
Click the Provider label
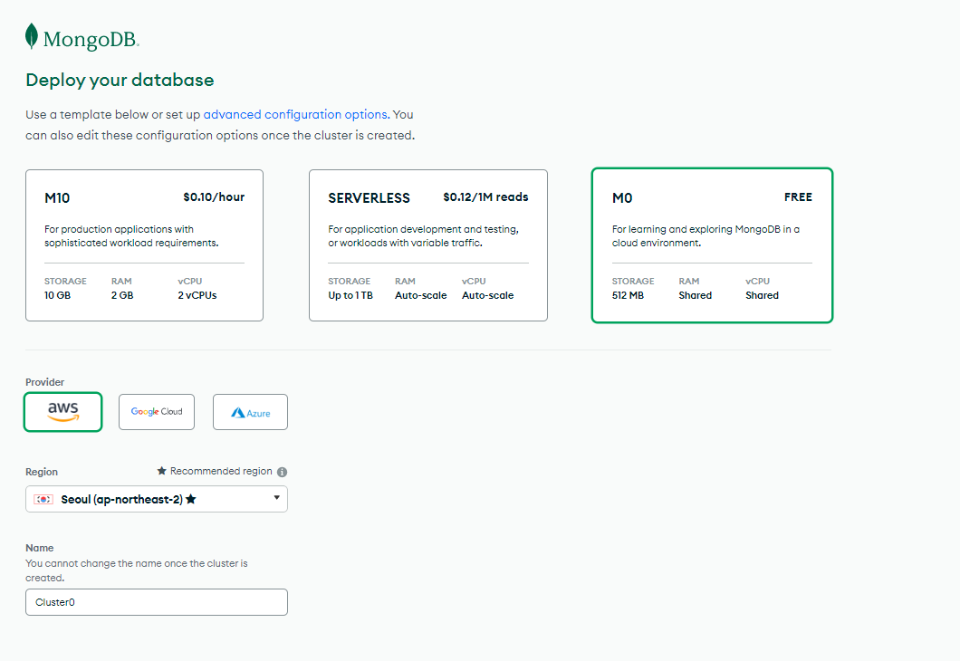(x=44, y=382)
